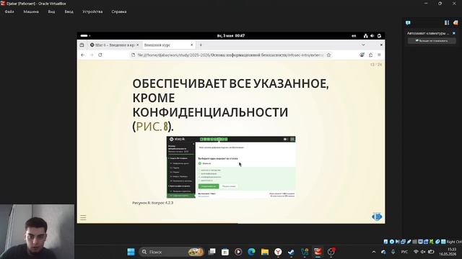Open the Ввод menu
This screenshot has height=259, width=462.
point(69,12)
